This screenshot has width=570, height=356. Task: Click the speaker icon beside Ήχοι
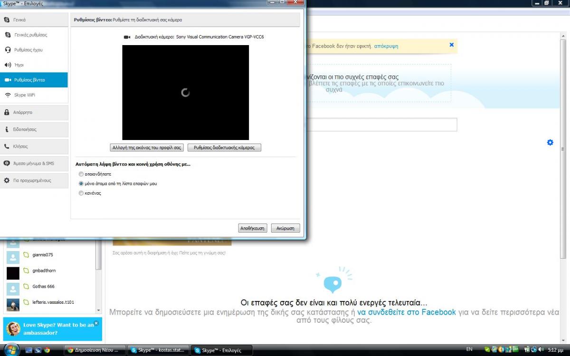(8, 65)
